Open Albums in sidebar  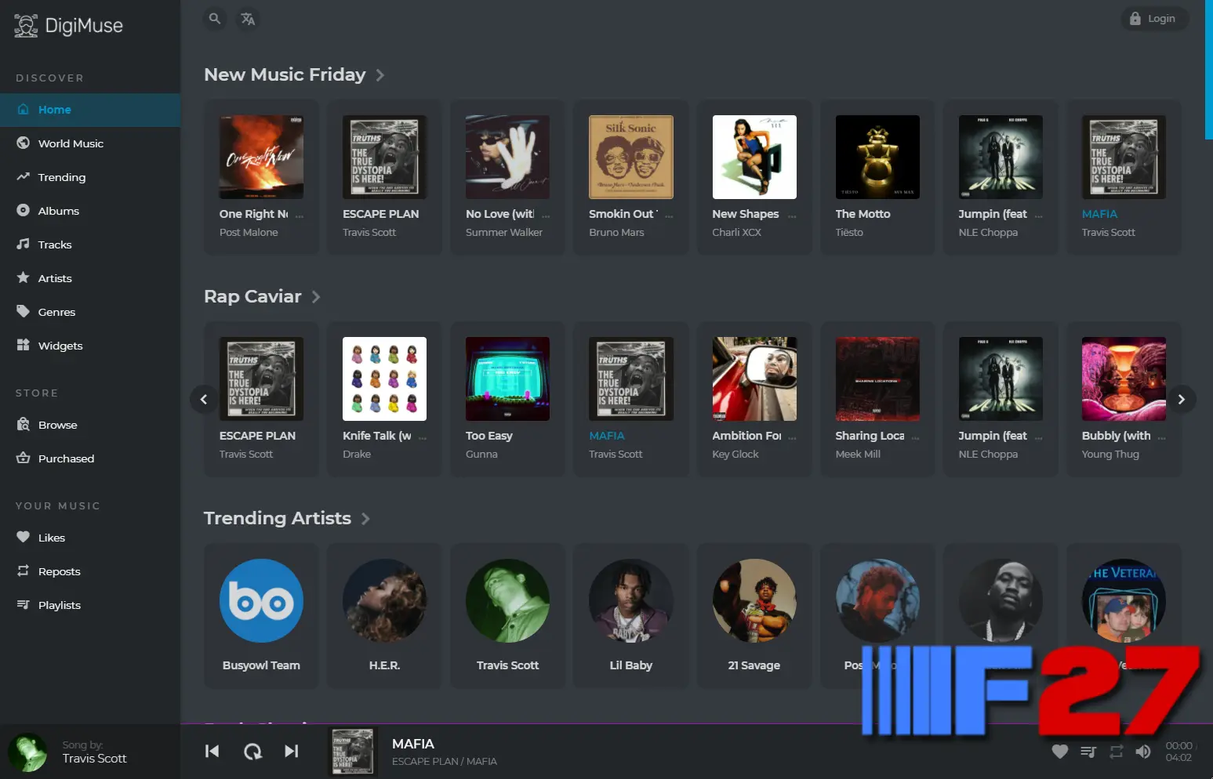[90, 211]
